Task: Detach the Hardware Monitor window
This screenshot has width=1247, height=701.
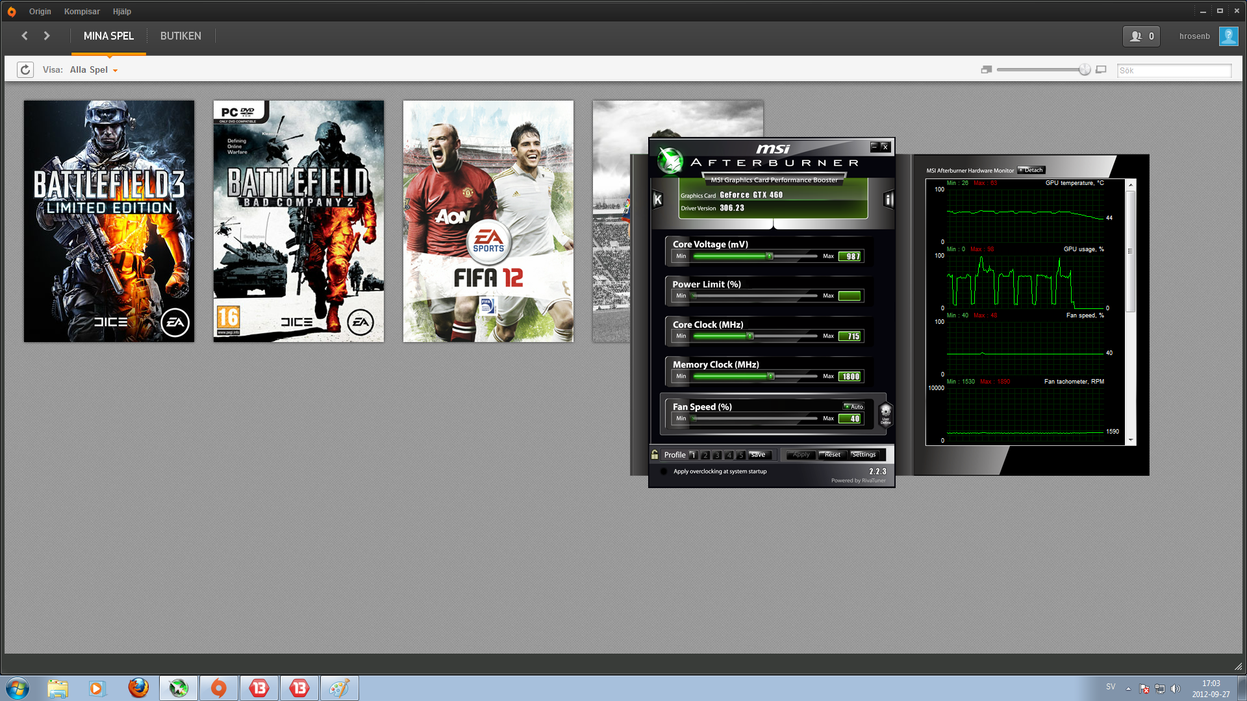Action: 1031,170
